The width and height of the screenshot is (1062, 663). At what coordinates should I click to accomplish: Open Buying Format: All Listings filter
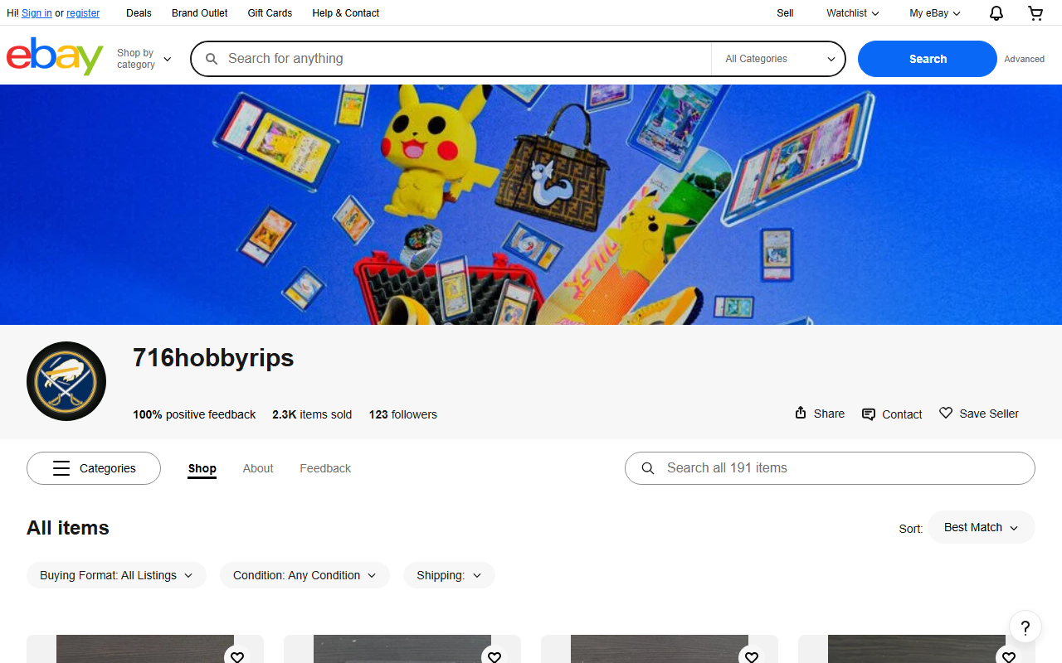116,575
